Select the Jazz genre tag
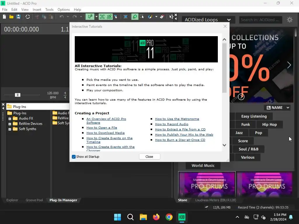The width and height of the screenshot is (299, 224). (x=239, y=133)
